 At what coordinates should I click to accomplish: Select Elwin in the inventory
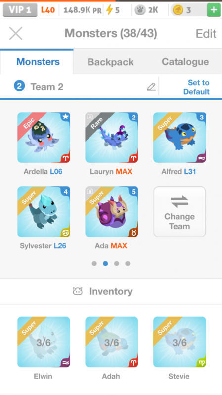tap(44, 342)
